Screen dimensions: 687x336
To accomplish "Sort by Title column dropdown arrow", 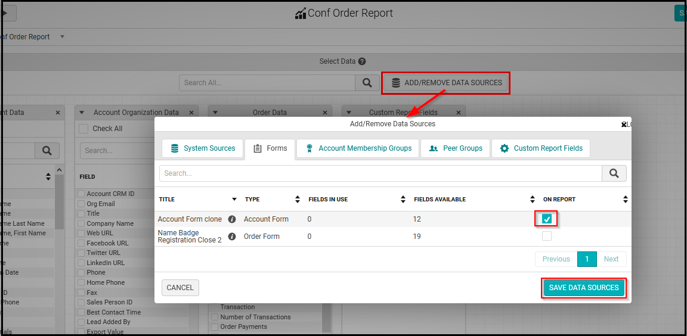I will [x=234, y=200].
